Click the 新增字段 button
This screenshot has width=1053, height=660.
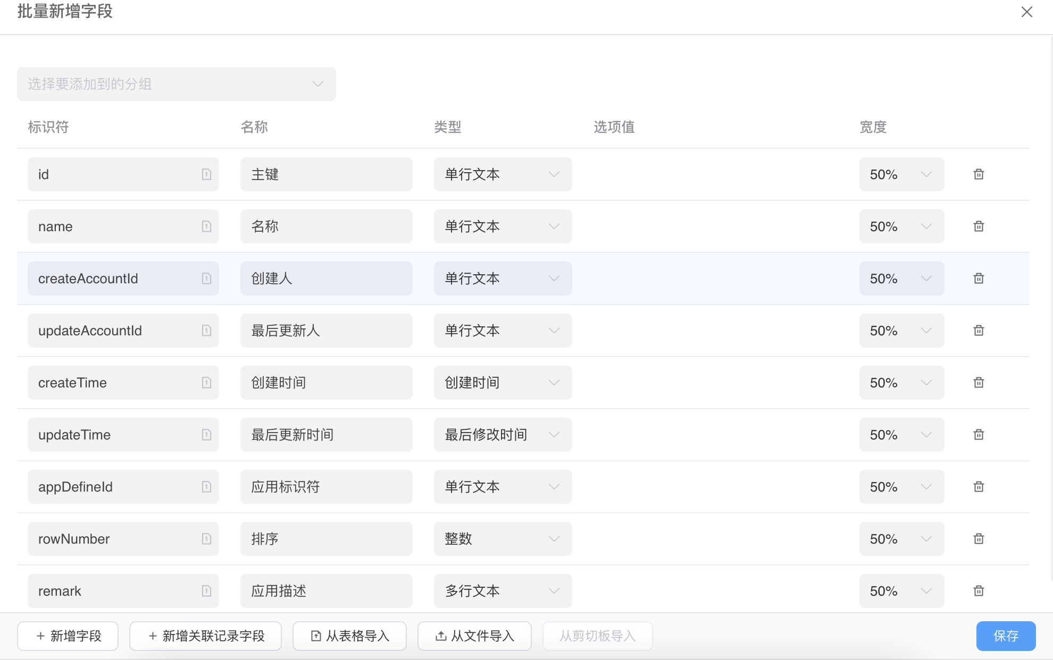tap(68, 636)
